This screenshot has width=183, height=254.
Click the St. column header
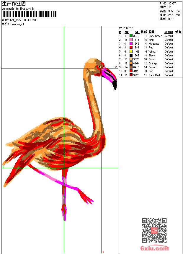[x=137, y=32]
